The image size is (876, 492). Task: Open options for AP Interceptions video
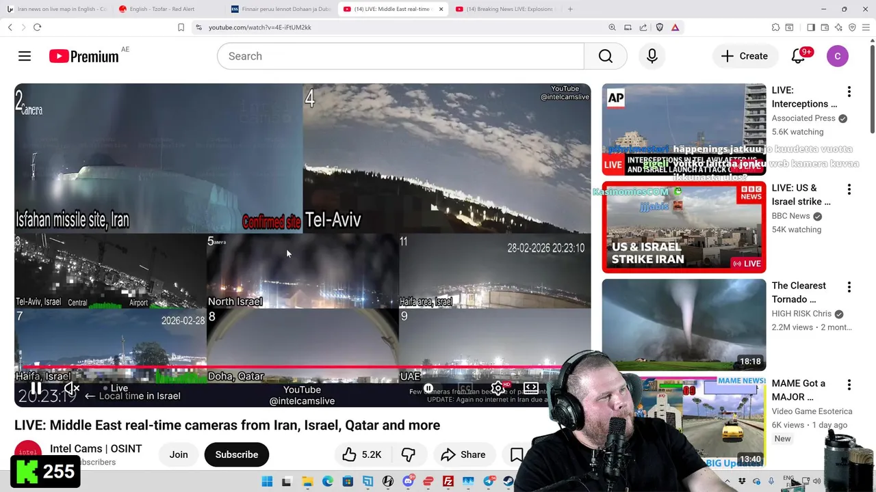849,92
